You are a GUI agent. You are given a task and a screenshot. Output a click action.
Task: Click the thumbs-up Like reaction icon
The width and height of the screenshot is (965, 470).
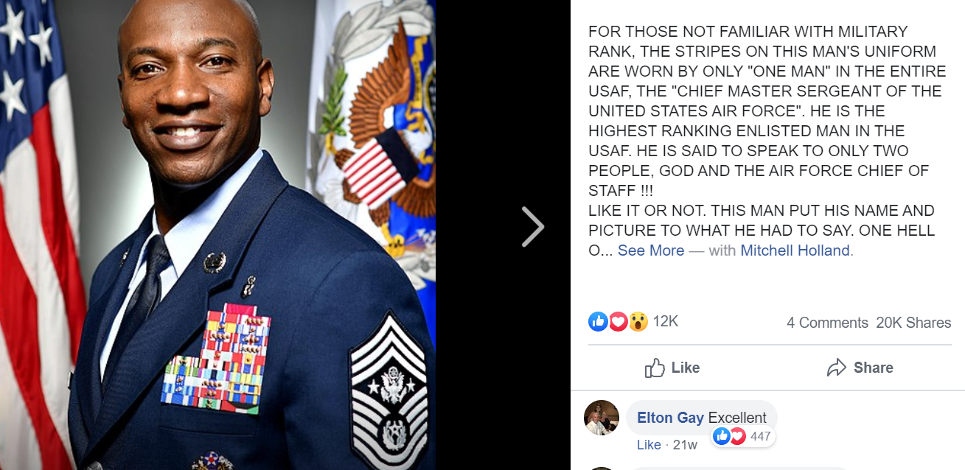pos(598,321)
